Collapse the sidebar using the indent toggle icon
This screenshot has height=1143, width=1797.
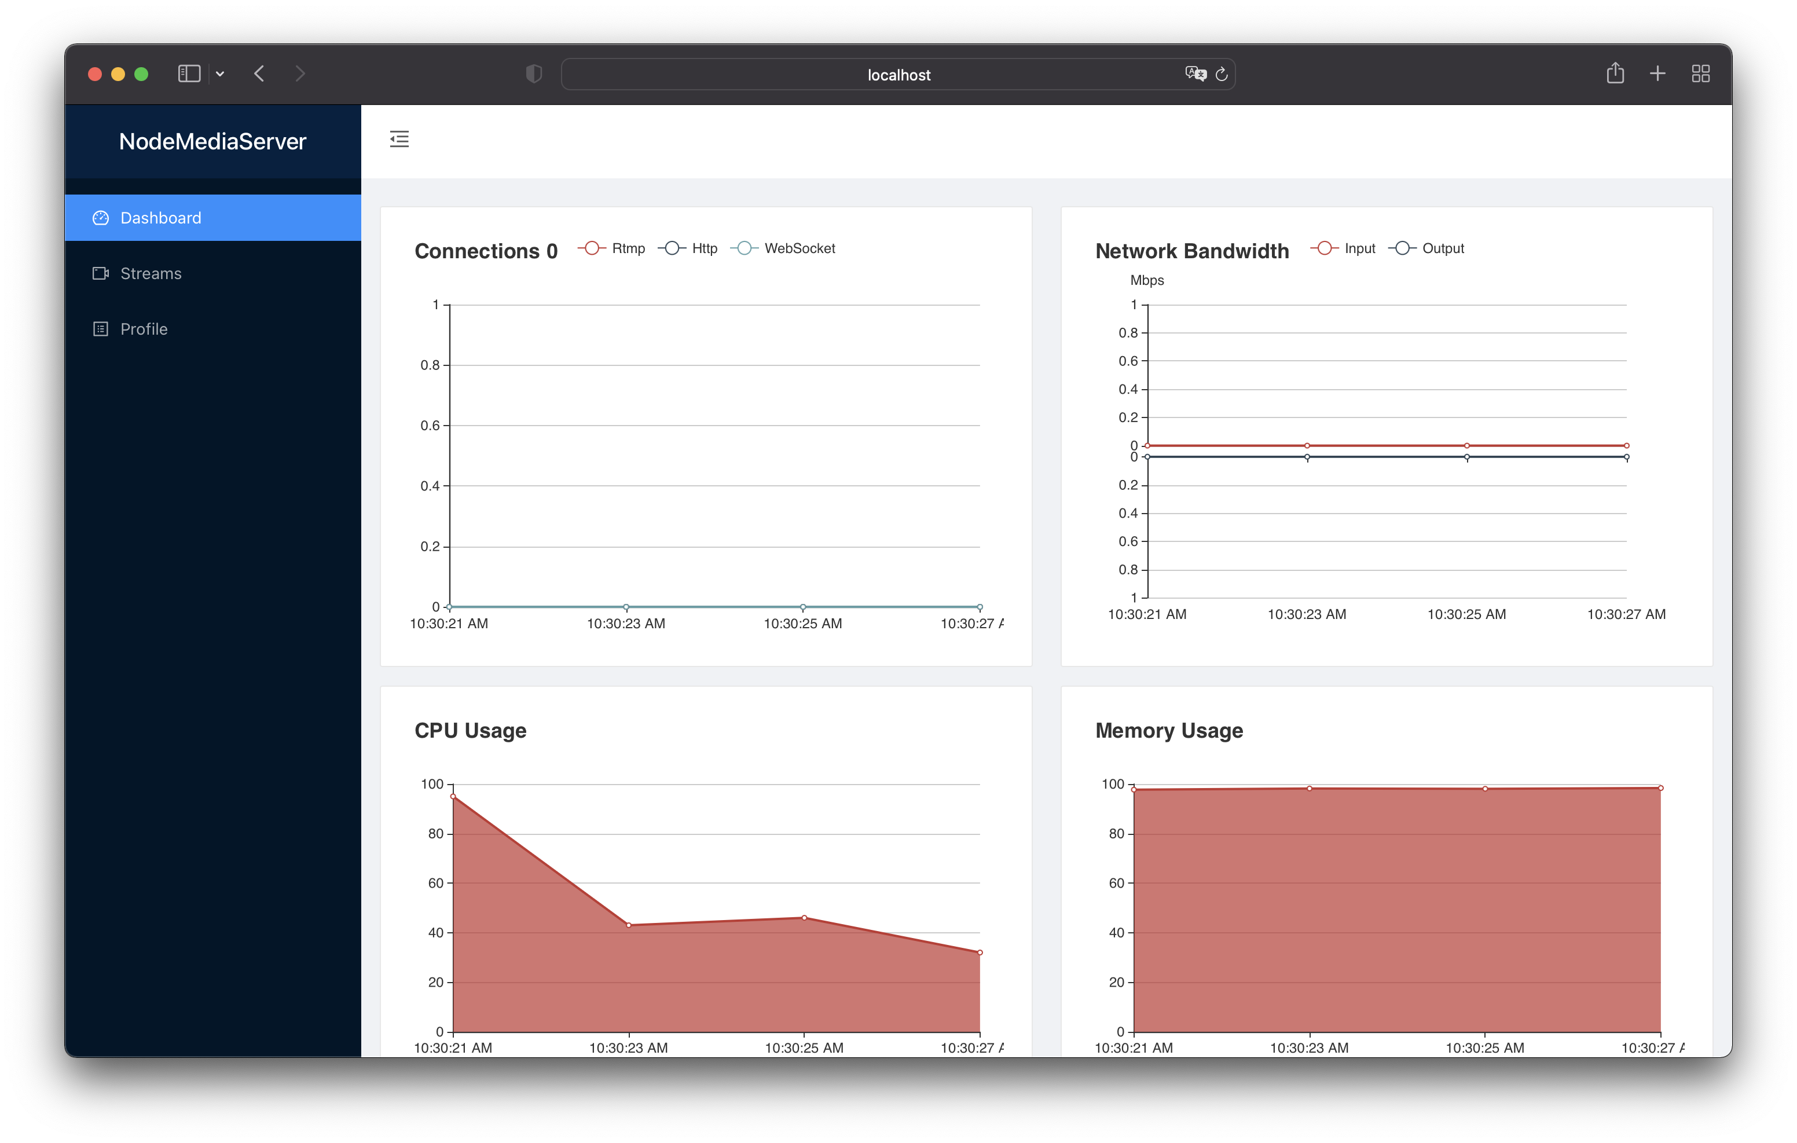pyautogui.click(x=399, y=139)
